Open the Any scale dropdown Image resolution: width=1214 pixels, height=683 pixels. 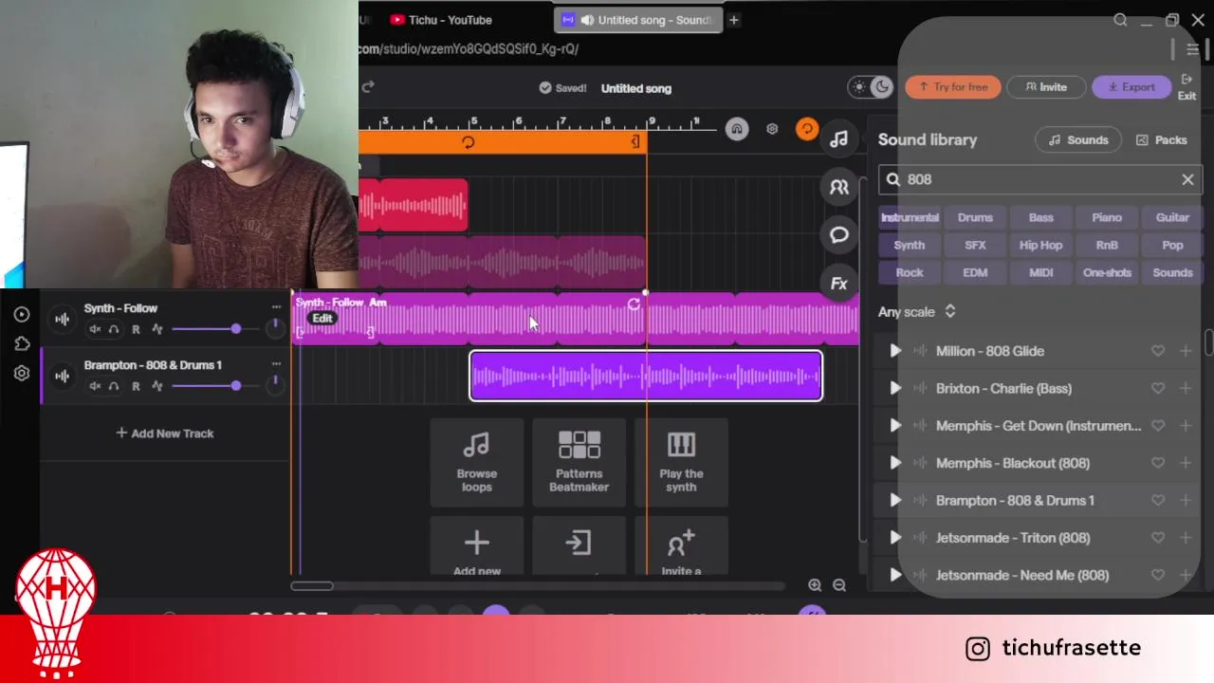point(917,312)
